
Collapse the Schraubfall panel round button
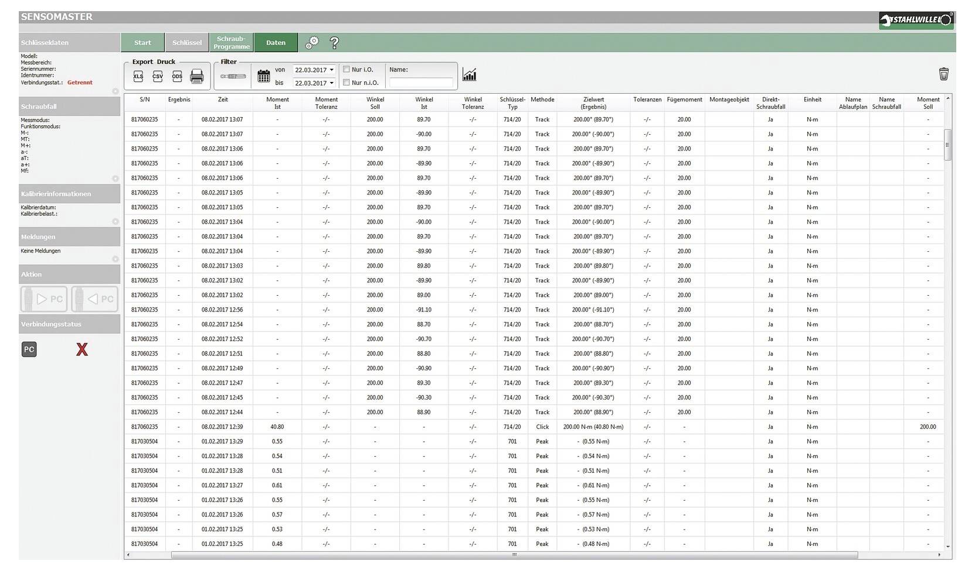(x=115, y=179)
